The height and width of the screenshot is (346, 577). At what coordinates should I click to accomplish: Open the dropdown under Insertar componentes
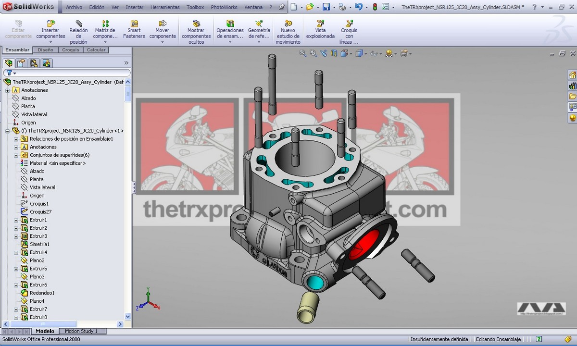tap(50, 42)
